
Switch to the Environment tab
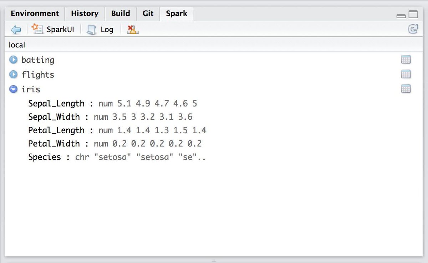[x=35, y=13]
